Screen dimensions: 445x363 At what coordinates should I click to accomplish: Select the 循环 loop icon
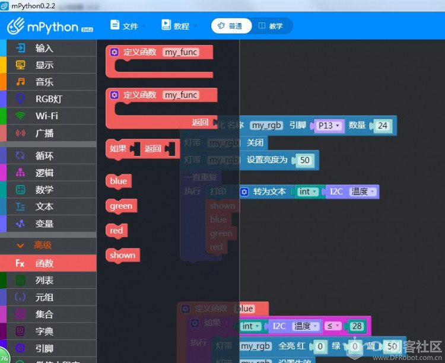coord(20,155)
